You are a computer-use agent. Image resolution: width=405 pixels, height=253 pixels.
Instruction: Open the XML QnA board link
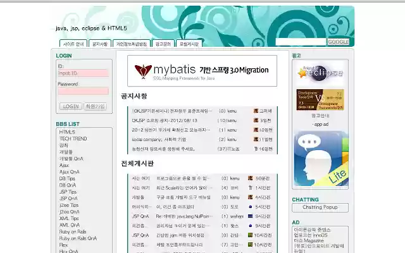coord(70,225)
